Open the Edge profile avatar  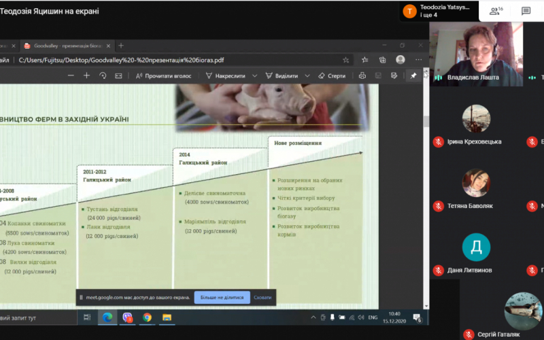(401, 60)
